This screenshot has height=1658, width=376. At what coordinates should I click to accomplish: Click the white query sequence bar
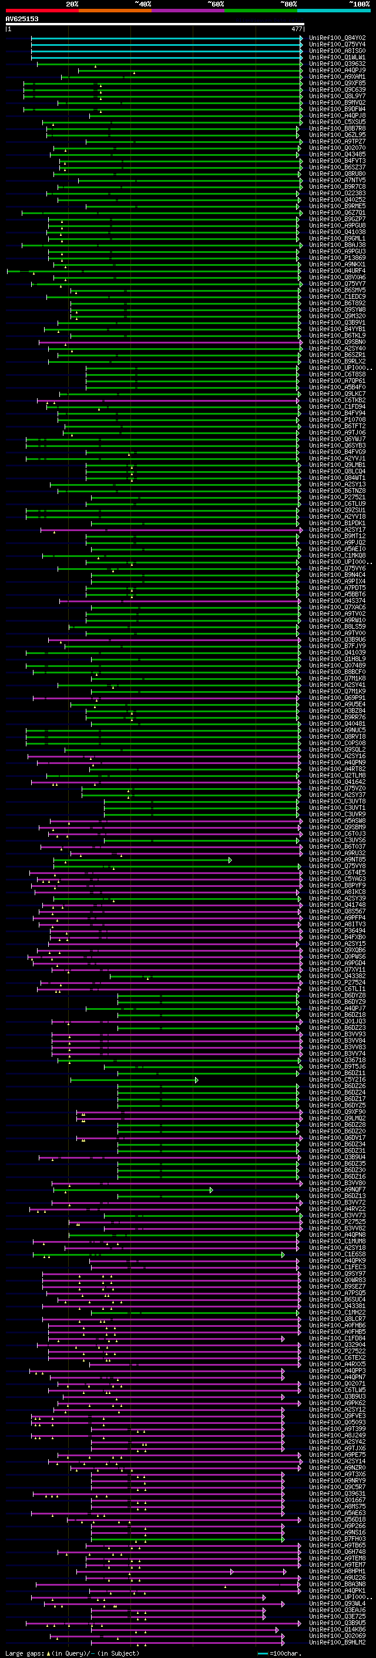pos(155,24)
